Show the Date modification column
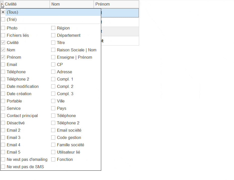 (3, 86)
